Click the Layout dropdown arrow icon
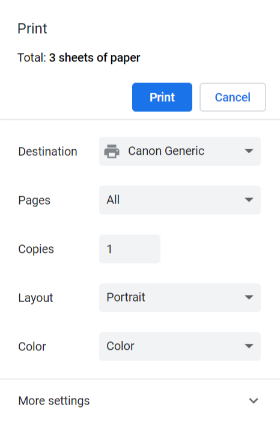Viewport: 280px width, 422px height. point(249,297)
